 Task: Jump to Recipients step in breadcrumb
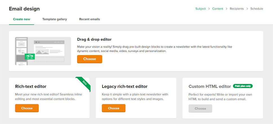(x=237, y=9)
